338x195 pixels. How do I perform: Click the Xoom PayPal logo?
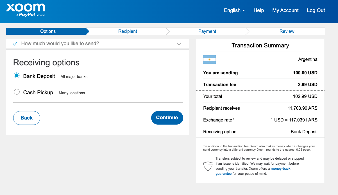click(x=26, y=10)
